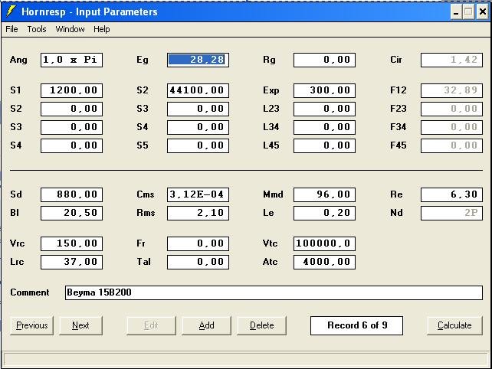492x369 pixels.
Task: Click the Record 6 of 9 indicator
Action: point(357,325)
